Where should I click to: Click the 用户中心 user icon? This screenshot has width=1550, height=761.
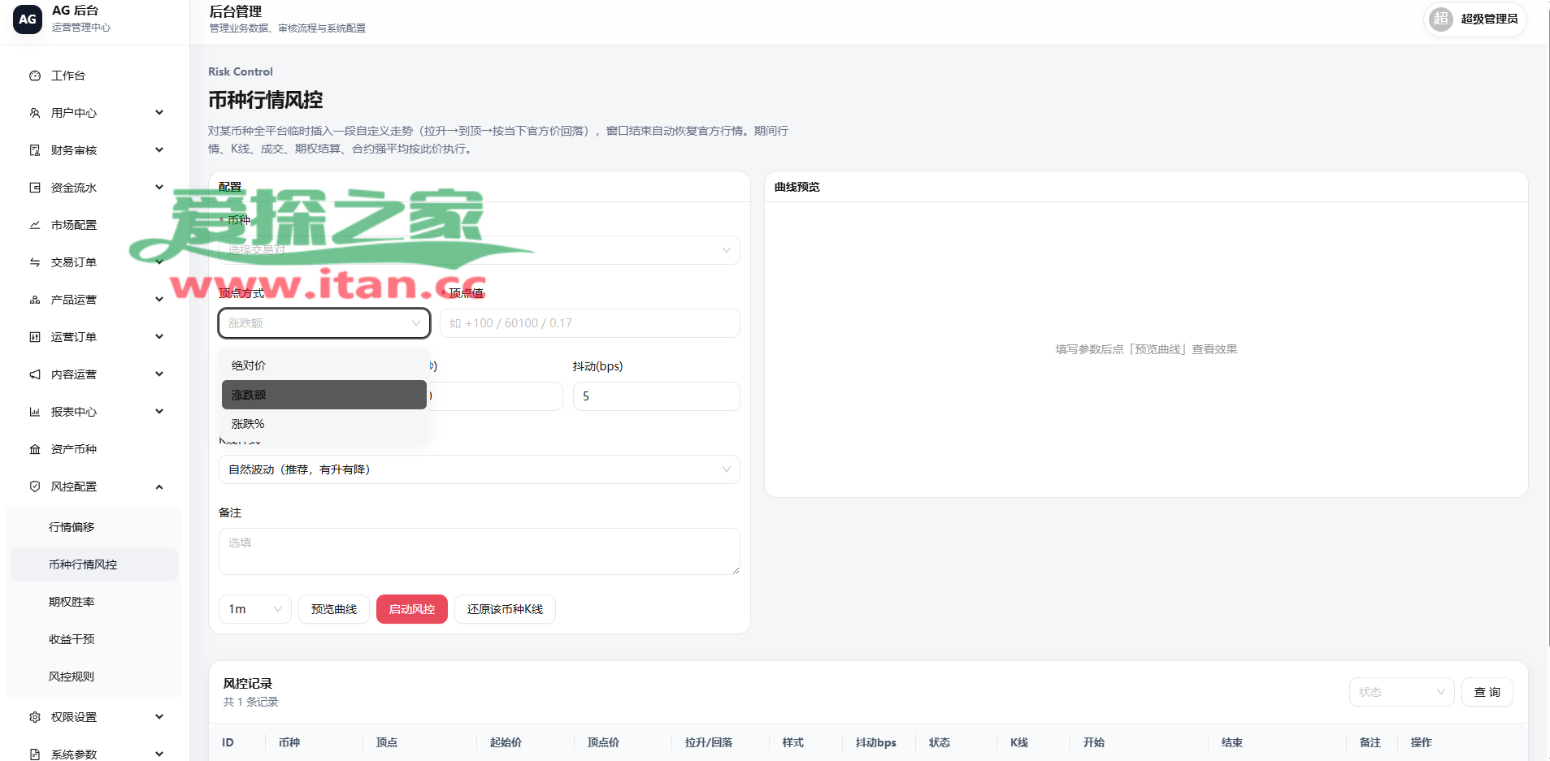tap(35, 113)
